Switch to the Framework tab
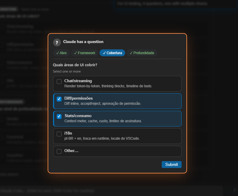The width and height of the screenshot is (238, 196). [84, 53]
